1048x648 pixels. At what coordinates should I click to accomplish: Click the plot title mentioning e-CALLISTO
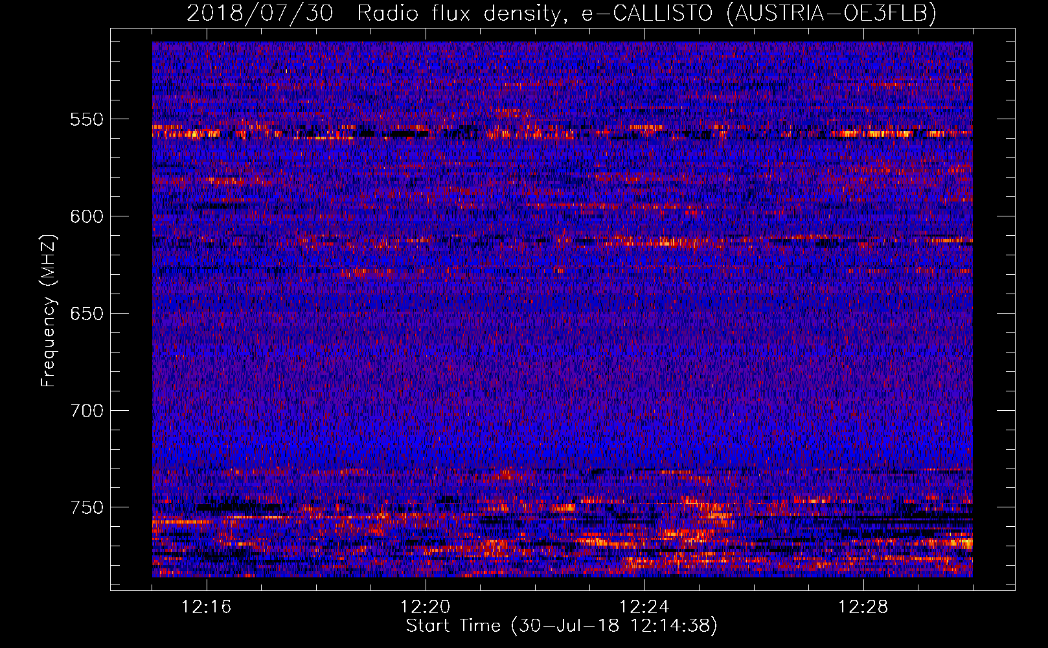(x=562, y=13)
